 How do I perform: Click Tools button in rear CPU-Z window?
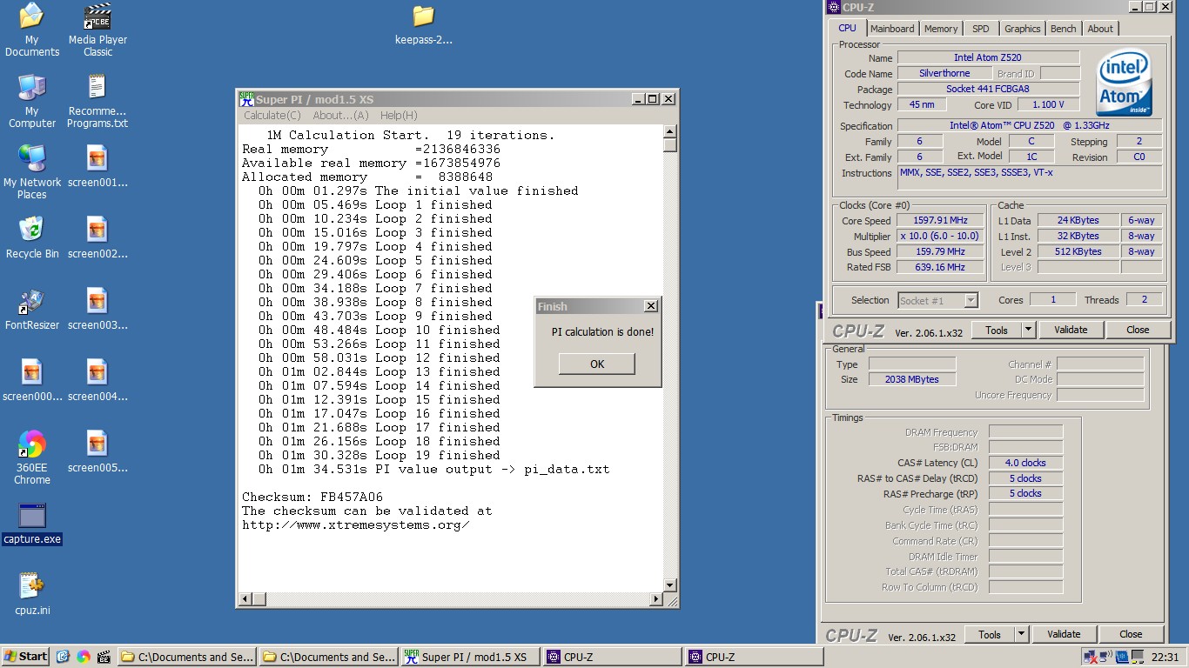point(989,634)
